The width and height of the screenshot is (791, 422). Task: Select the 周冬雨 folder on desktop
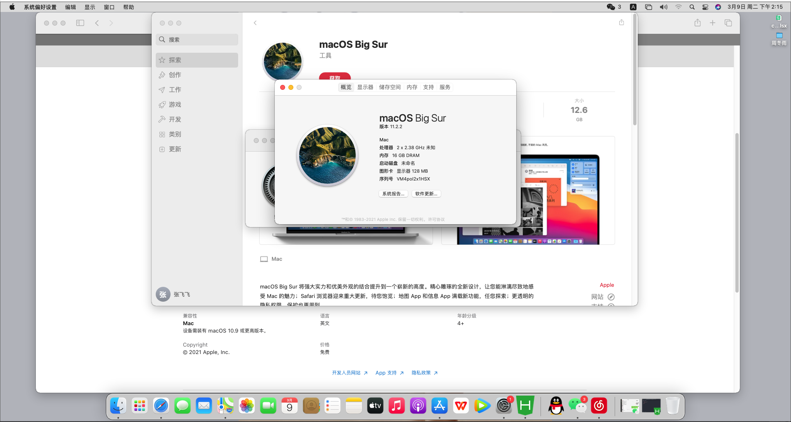point(779,39)
